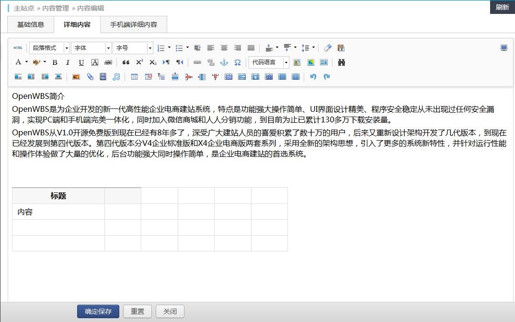Screen dimensions: 515x322
Task: Toggle fullscreen editor mode
Action: coord(504,48)
